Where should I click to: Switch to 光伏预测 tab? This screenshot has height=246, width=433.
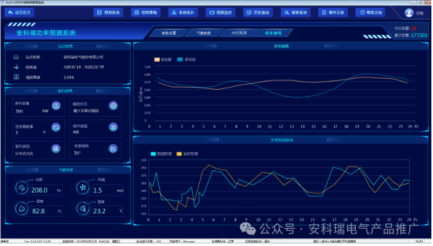pos(239,33)
